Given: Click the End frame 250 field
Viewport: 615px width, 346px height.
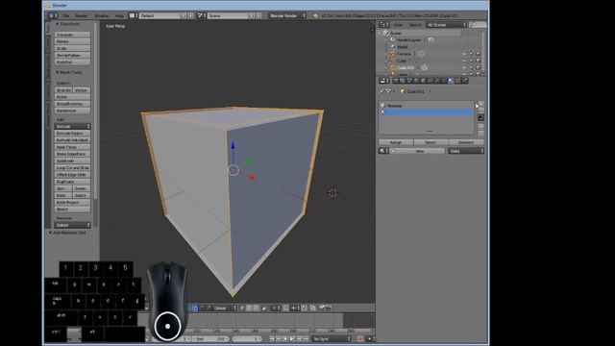Looking at the screenshot, I should (209, 338).
